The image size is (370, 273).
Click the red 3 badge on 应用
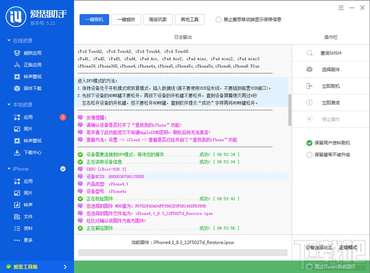click(63, 117)
